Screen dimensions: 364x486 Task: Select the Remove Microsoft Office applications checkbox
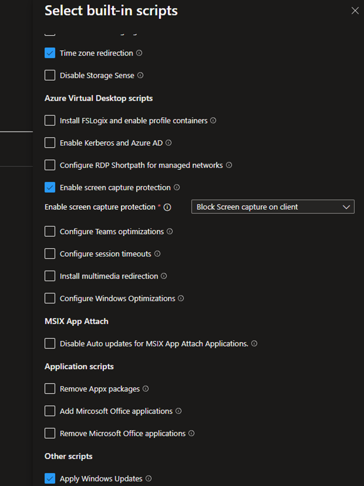coord(50,434)
